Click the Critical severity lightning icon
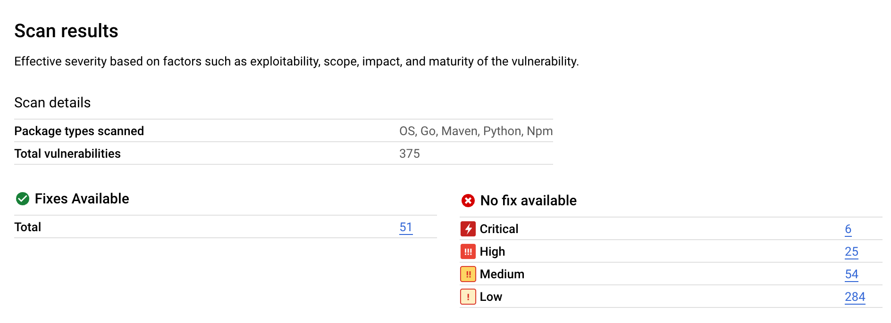891x323 pixels. pos(468,229)
